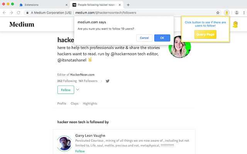247x154 pixels.
Task: Select the People following hacker noon tab
Action: (x=96, y=5)
